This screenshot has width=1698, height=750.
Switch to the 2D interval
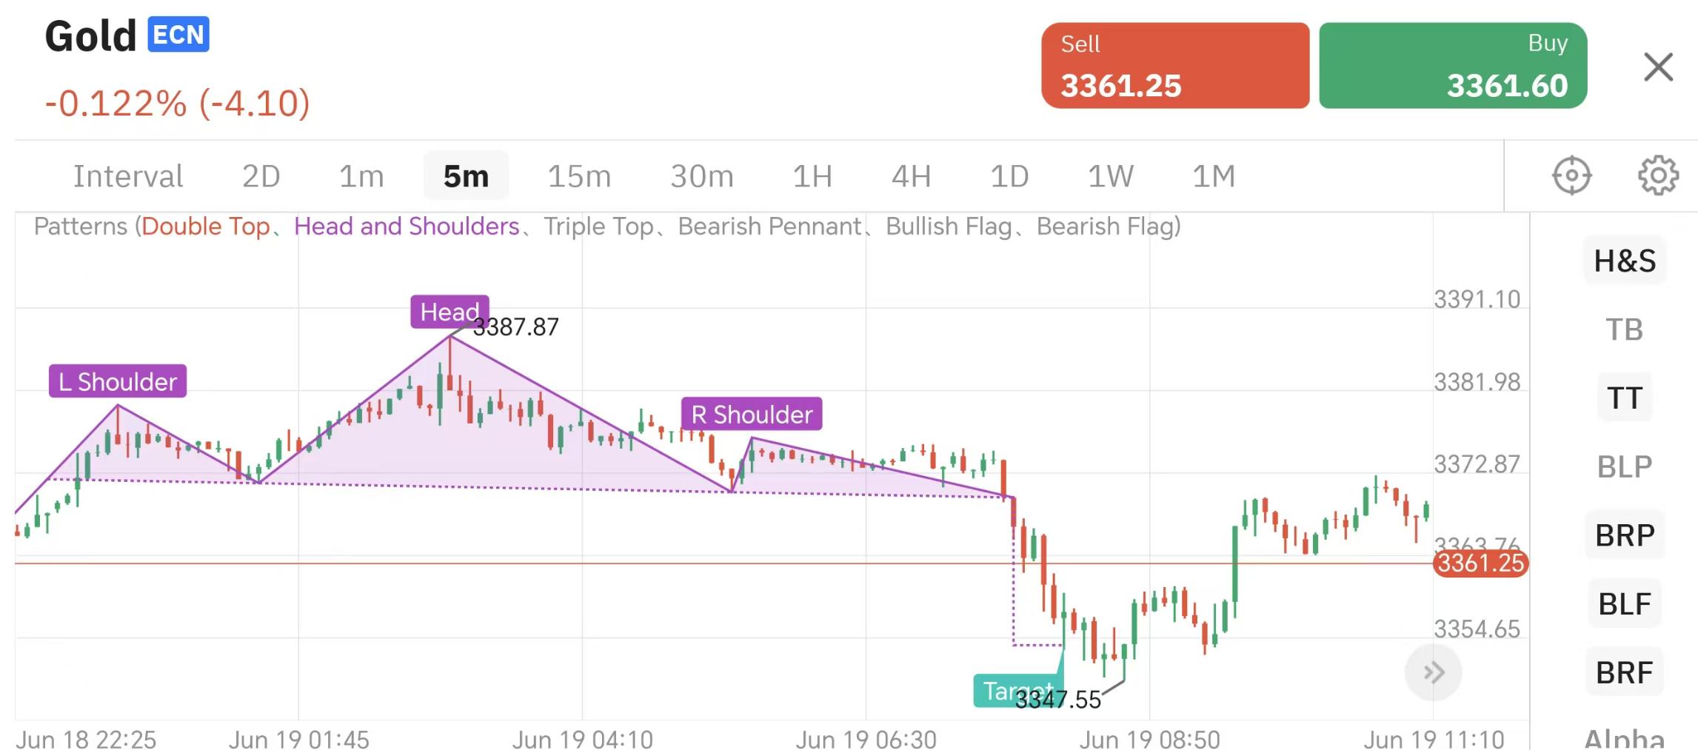click(x=261, y=176)
